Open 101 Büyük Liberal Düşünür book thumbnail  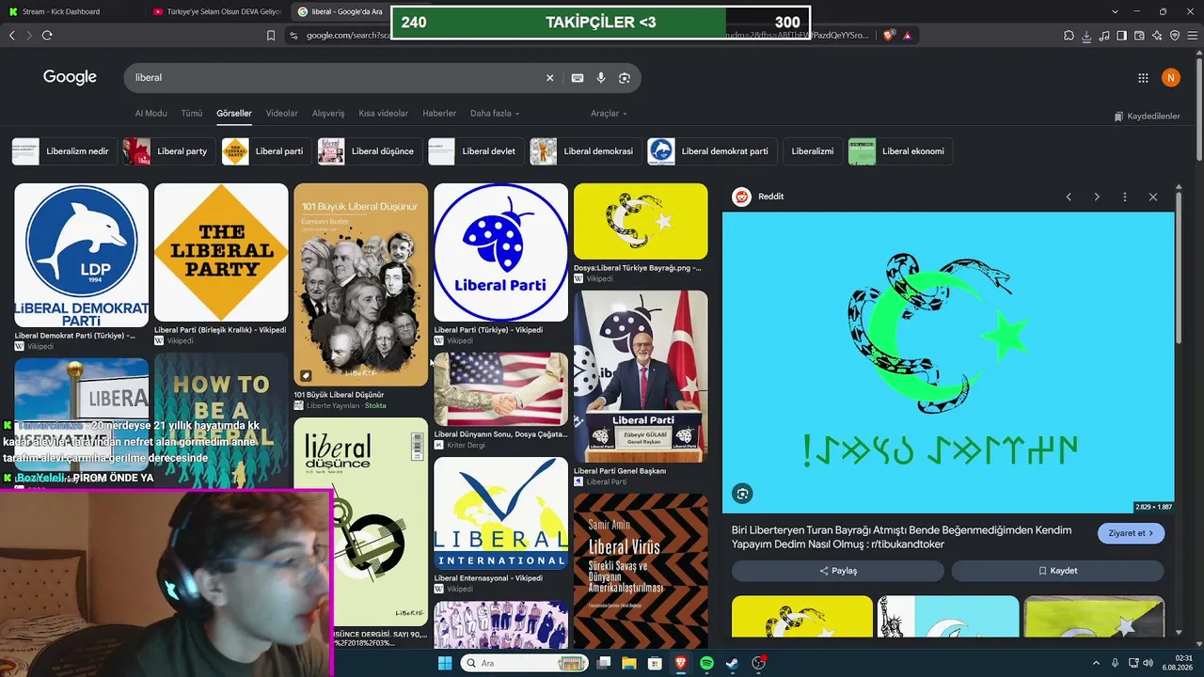click(x=360, y=284)
